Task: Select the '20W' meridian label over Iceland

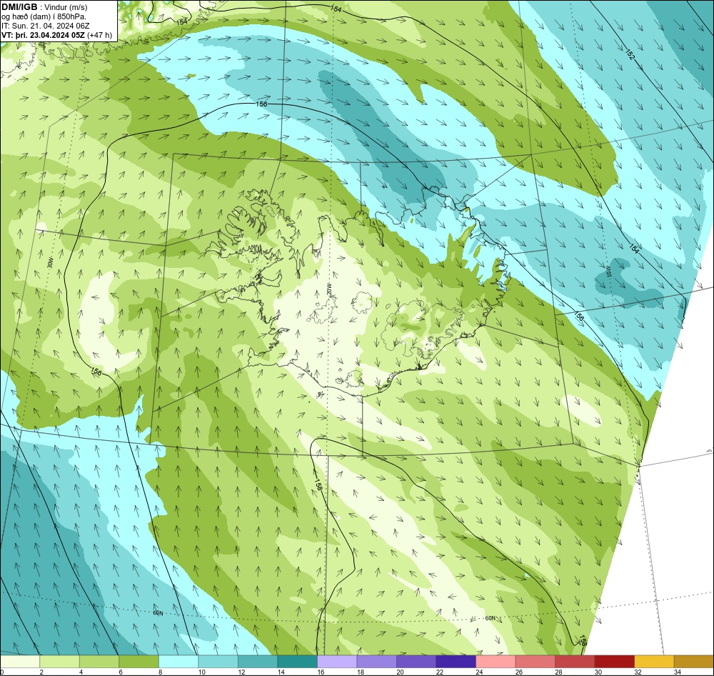Action: (x=328, y=288)
